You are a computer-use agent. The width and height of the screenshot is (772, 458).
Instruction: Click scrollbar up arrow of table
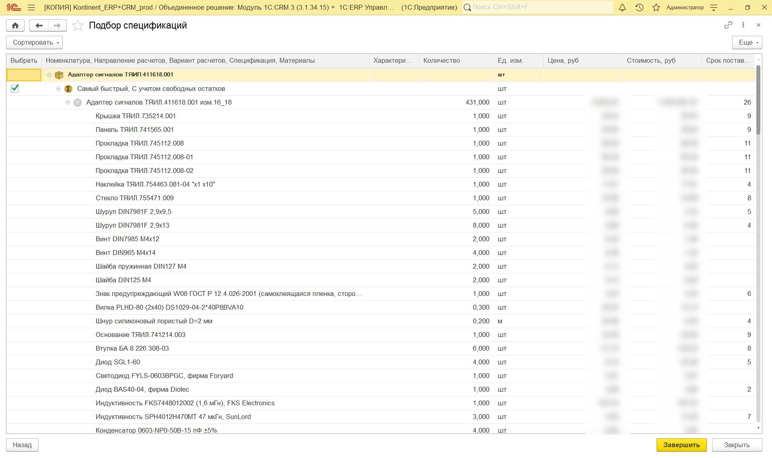click(758, 60)
